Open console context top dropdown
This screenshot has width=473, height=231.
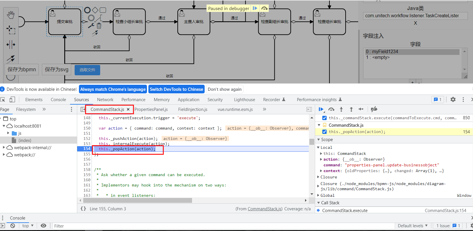[x=28, y=226]
